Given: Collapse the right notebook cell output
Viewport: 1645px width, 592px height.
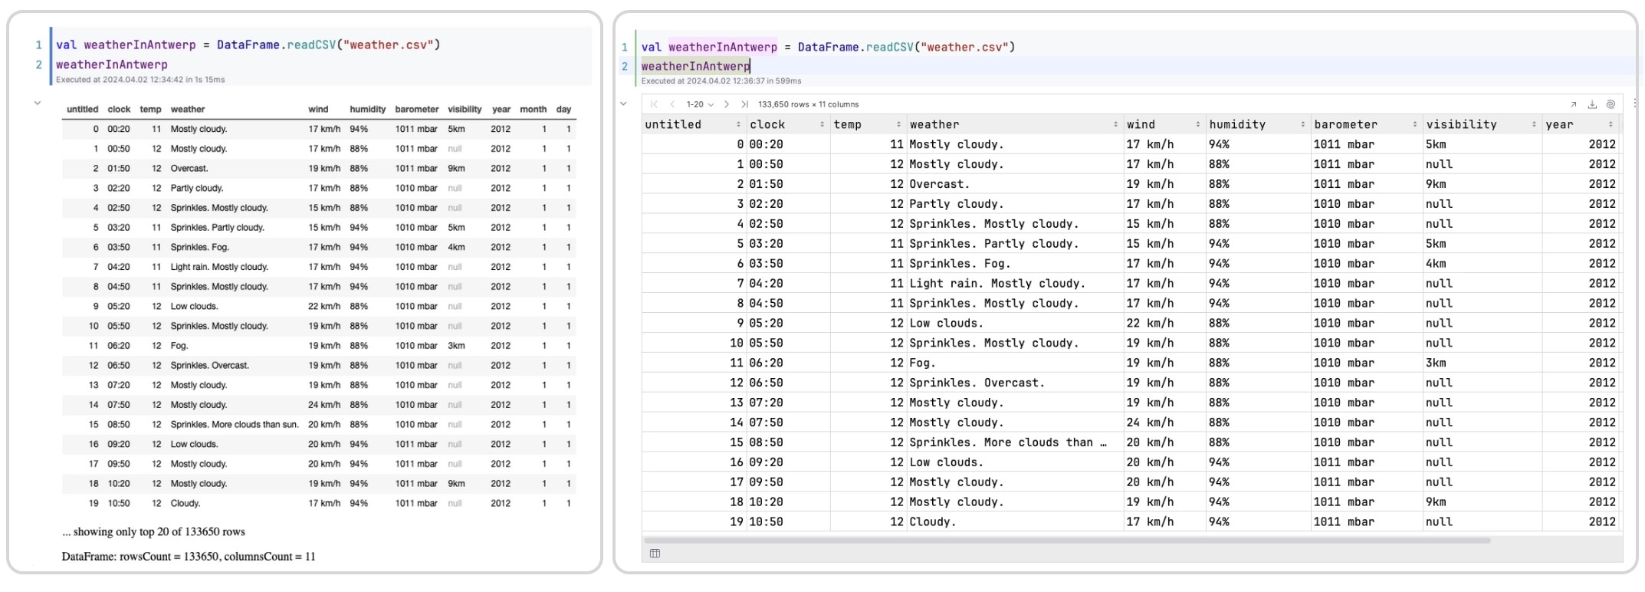Looking at the screenshot, I should (x=623, y=104).
